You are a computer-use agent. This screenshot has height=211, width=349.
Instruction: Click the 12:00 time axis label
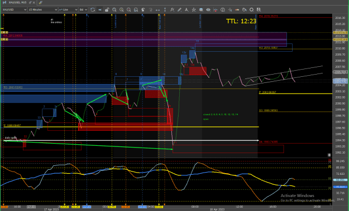(x=240, y=207)
